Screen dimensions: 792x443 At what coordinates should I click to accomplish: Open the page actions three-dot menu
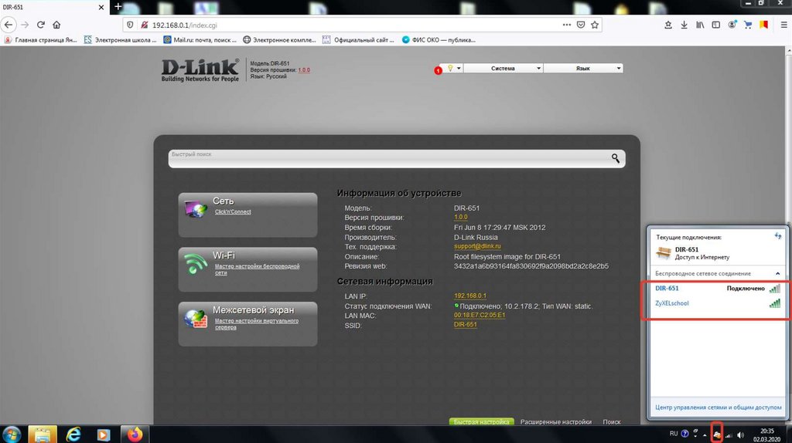(x=567, y=25)
